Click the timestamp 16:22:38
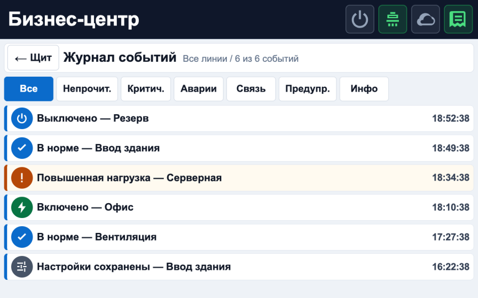 point(450,267)
